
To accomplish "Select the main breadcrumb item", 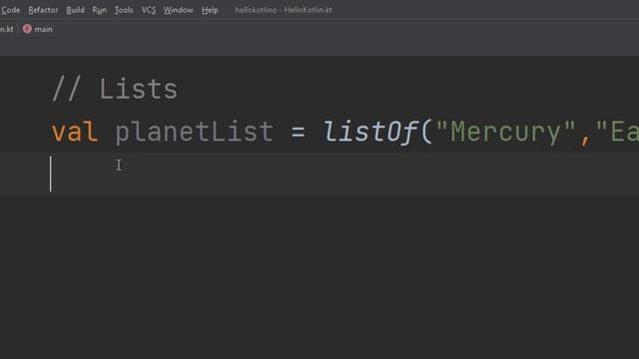I will (43, 29).
